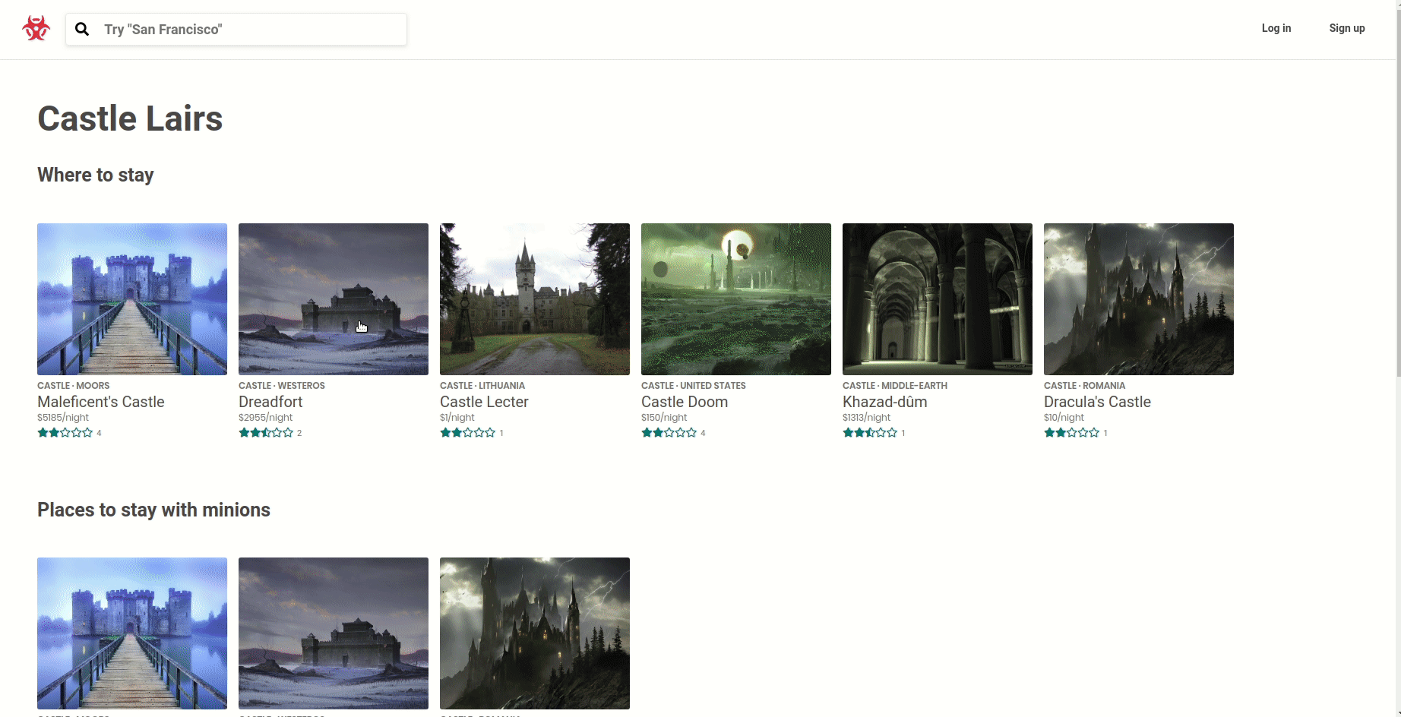The width and height of the screenshot is (1401, 717).
Task: Click the star rating under Dracula's Castle
Action: [x=1072, y=433]
